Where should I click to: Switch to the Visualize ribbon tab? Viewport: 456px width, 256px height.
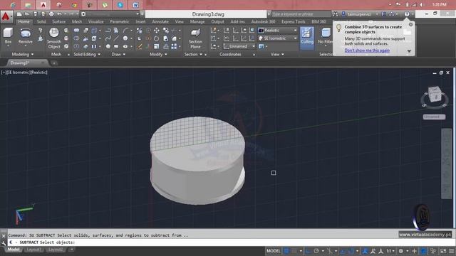(95, 22)
